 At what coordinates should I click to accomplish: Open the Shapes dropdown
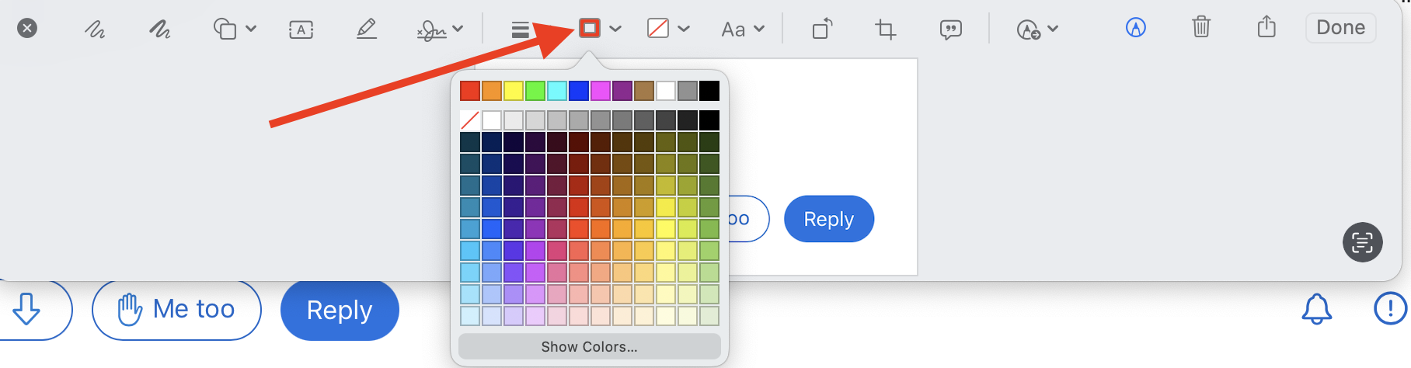[235, 30]
